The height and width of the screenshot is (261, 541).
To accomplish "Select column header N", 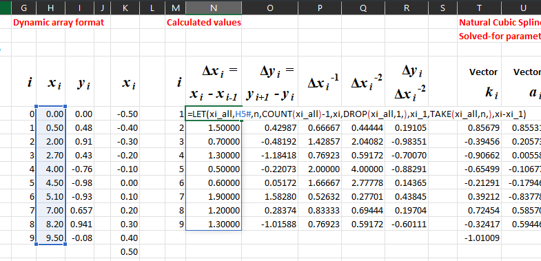I will point(214,8).
